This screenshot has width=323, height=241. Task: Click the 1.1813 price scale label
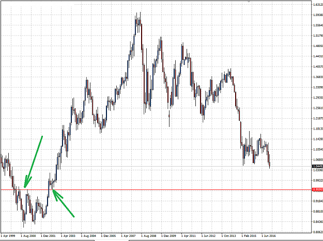coord(318,128)
